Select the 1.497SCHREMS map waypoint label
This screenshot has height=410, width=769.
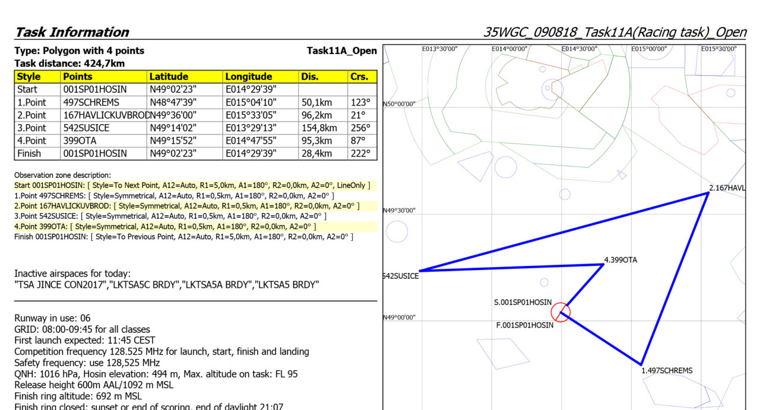[x=666, y=370]
